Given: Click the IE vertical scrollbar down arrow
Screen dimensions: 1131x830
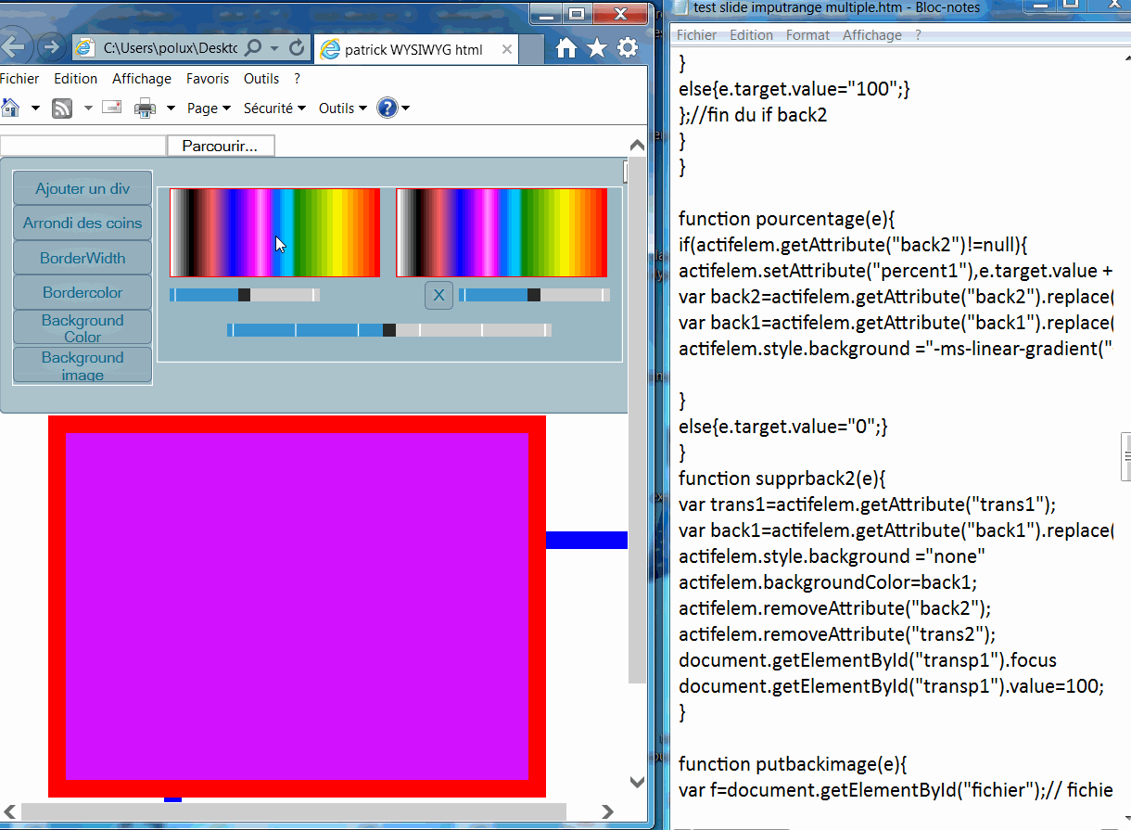Looking at the screenshot, I should (637, 782).
